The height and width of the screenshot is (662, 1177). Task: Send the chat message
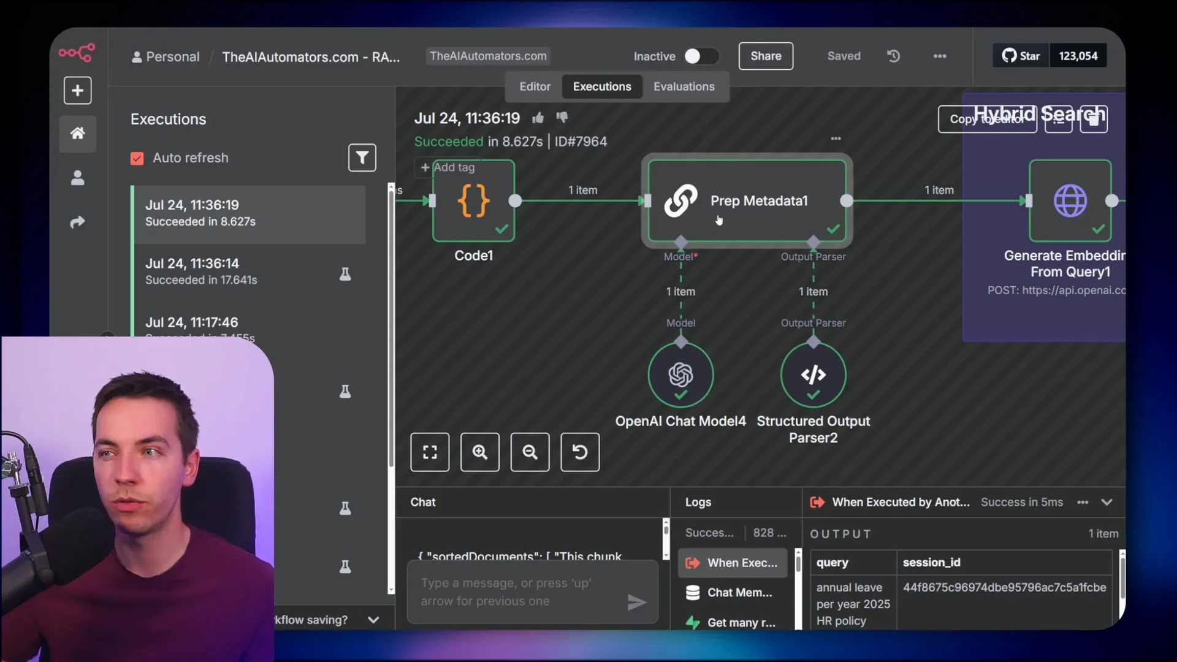tap(637, 603)
